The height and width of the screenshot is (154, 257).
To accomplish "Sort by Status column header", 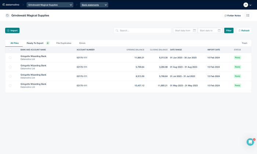I will pyautogui.click(x=237, y=50).
